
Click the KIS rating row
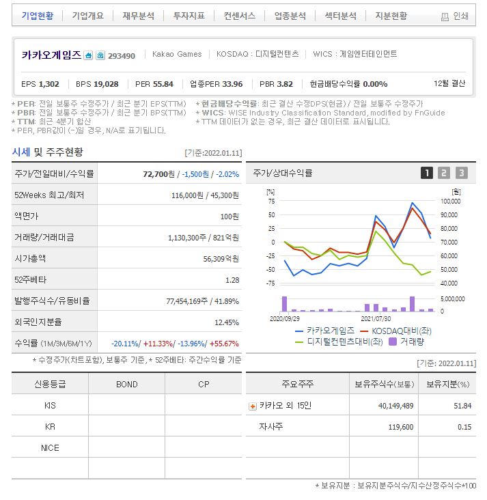pyautogui.click(x=126, y=406)
